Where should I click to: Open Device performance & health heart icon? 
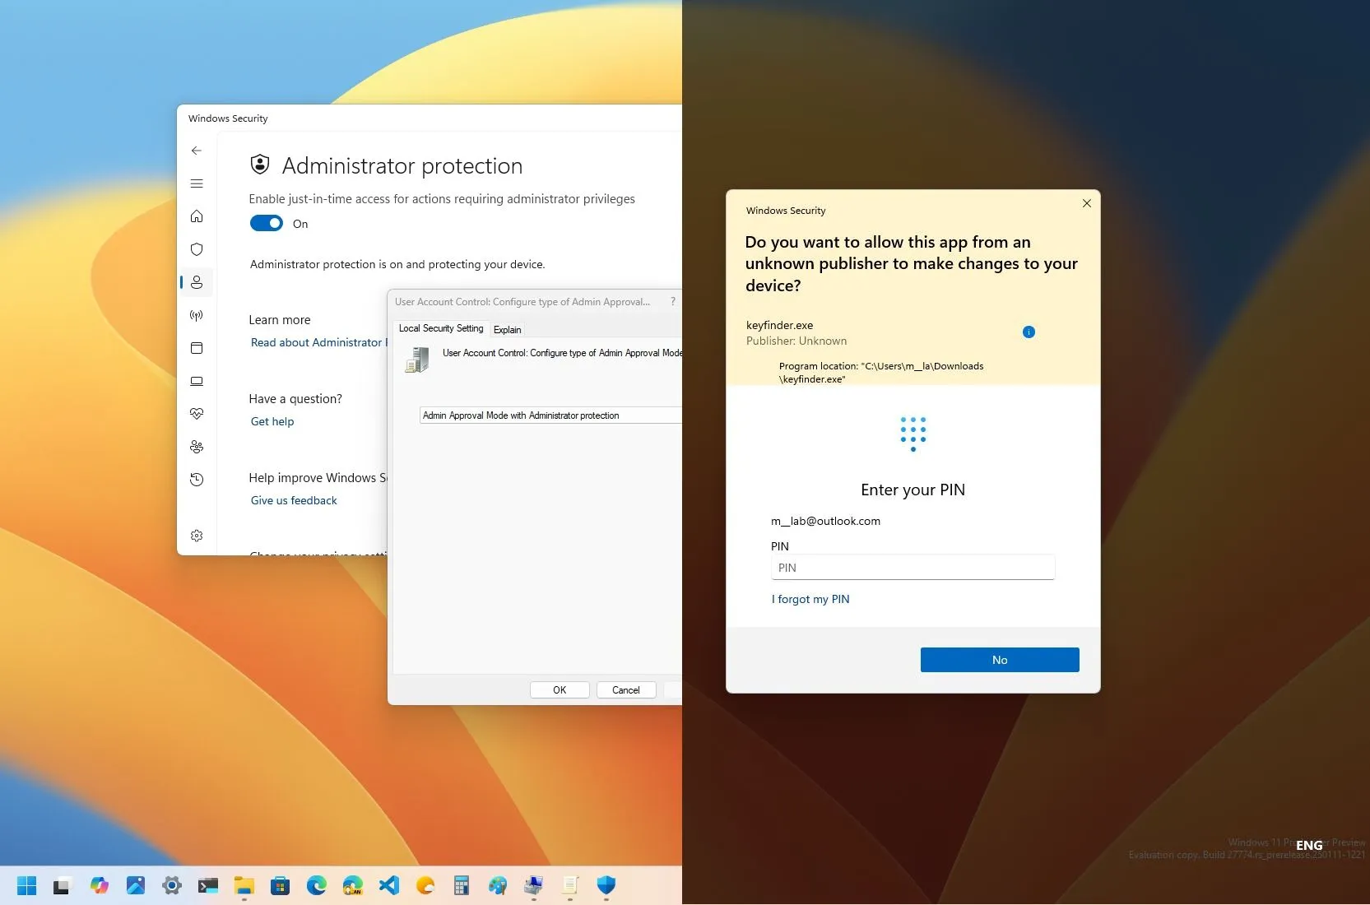click(x=196, y=414)
